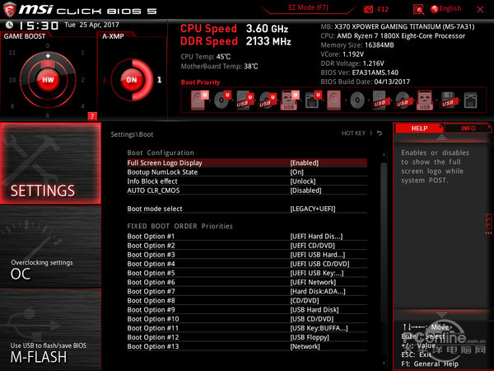Viewport: 494px width, 371px height.
Task: Click the MSI dragon shield logo
Action: coord(9,9)
